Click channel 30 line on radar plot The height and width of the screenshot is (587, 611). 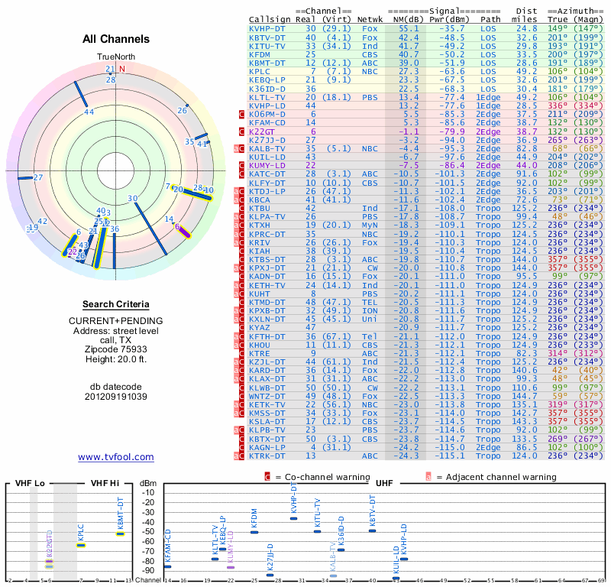coord(150,229)
